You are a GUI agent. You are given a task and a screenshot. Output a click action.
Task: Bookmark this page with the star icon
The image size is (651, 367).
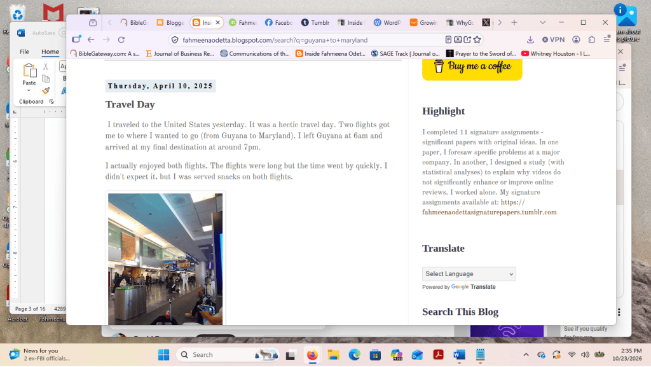(477, 40)
